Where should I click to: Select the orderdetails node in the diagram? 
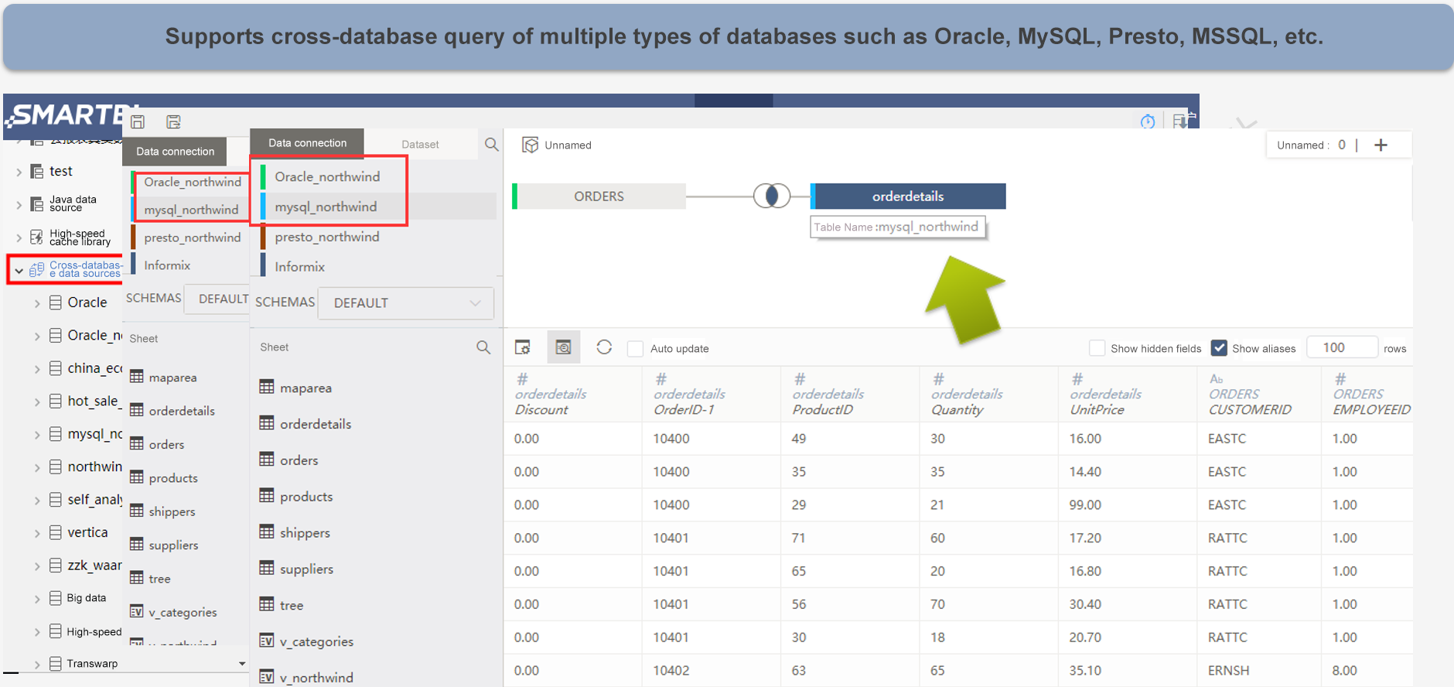[908, 197]
